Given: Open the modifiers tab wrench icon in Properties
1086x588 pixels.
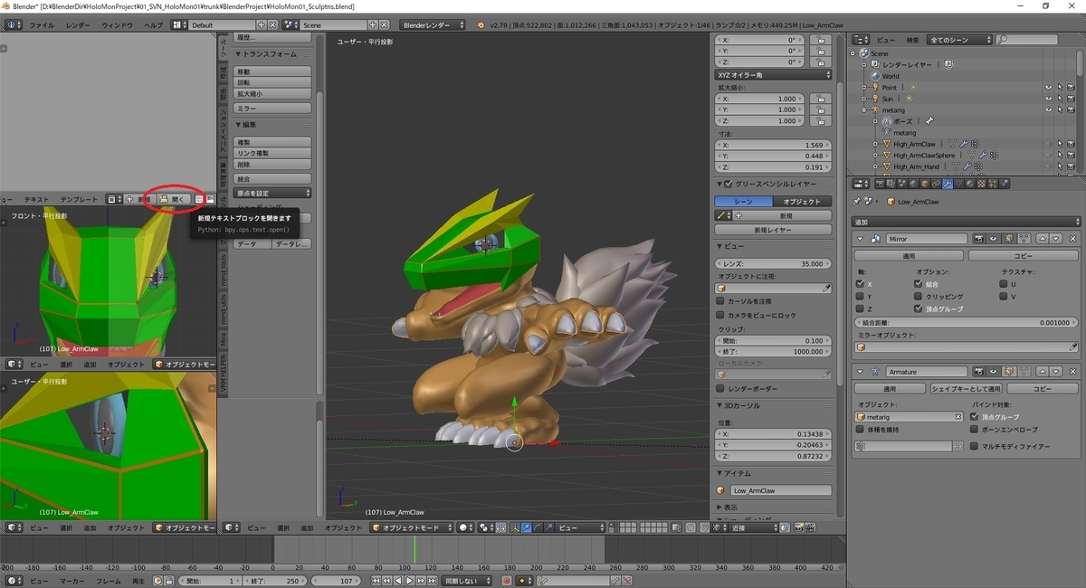Looking at the screenshot, I should click(948, 184).
